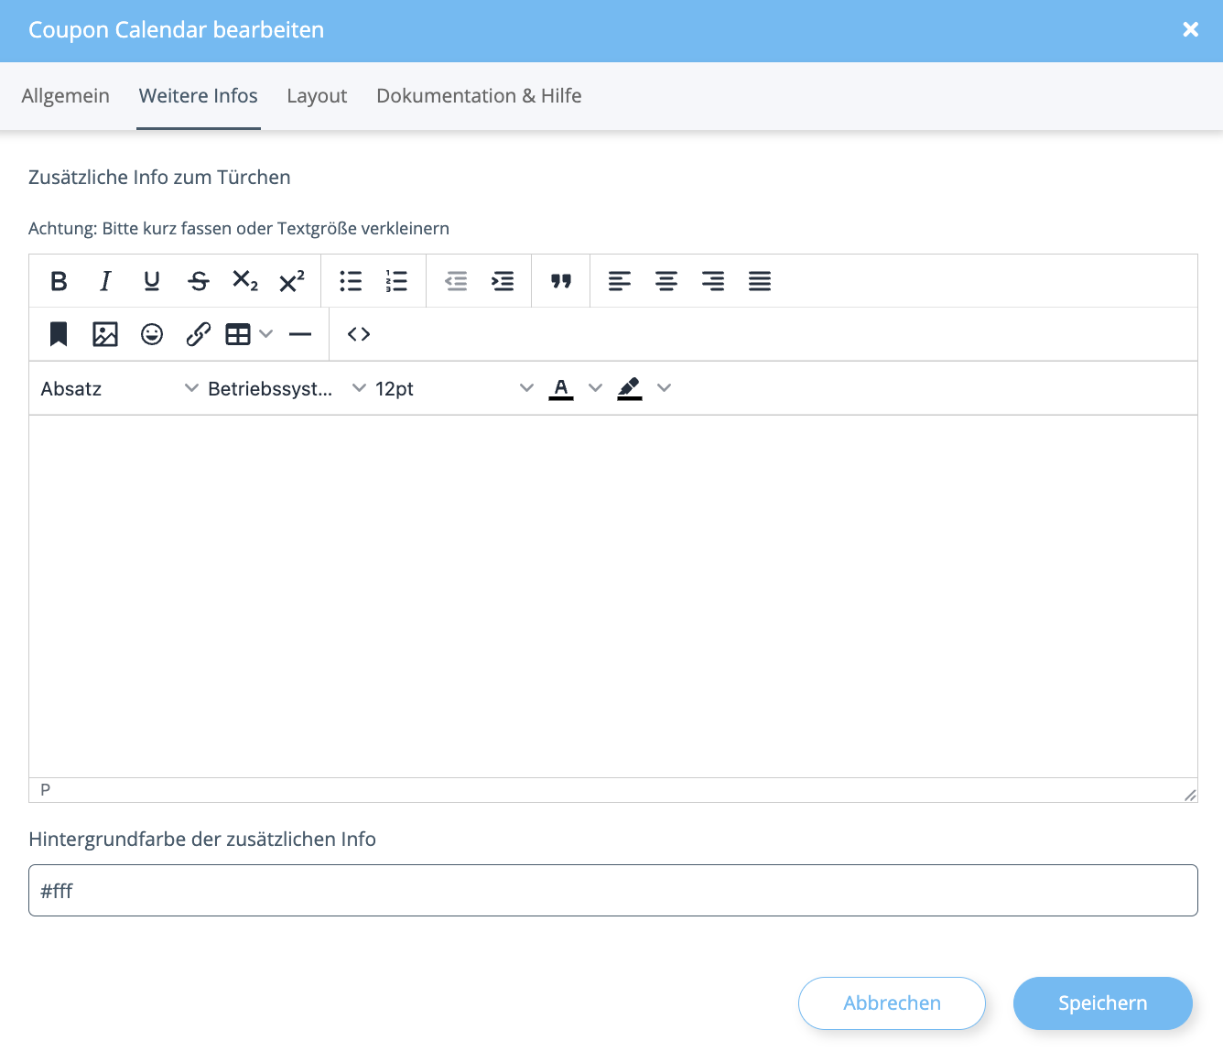Insert an image

click(x=105, y=334)
